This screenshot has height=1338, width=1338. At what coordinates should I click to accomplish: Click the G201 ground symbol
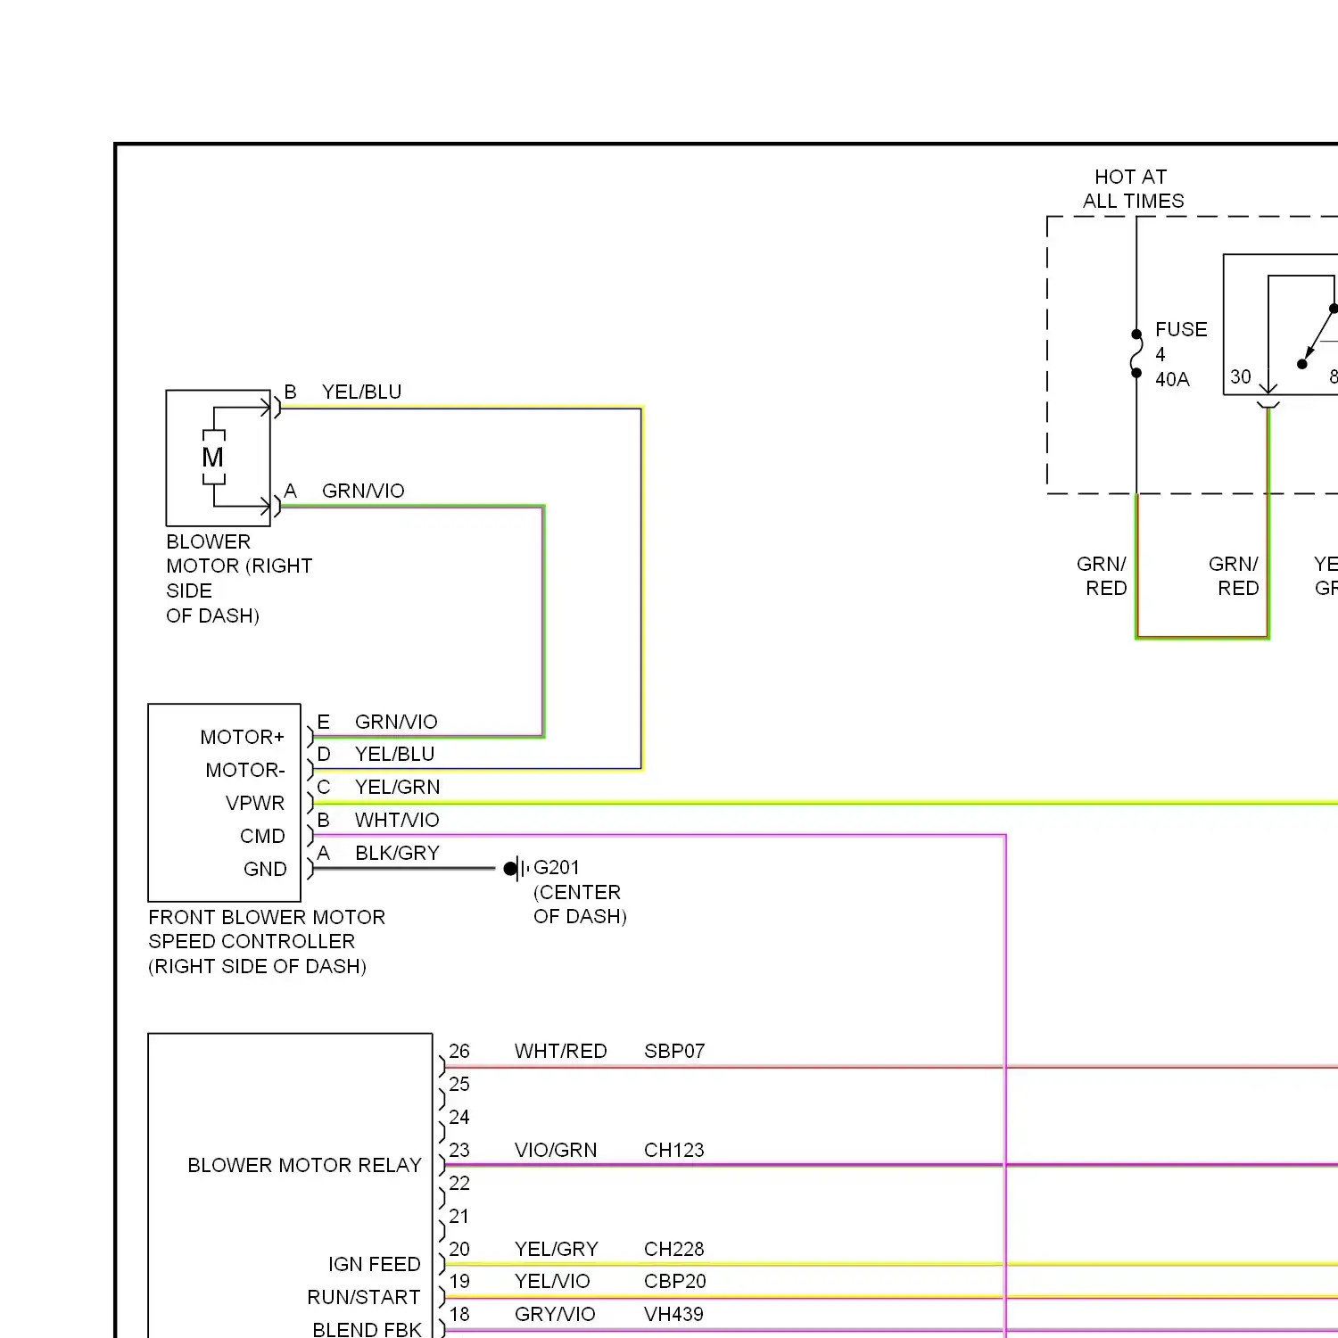pyautogui.click(x=516, y=868)
